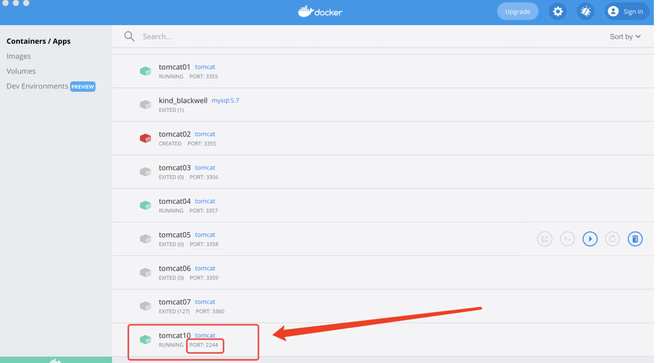This screenshot has width=659, height=363.
Task: Select the tomcat05 container name
Action: [x=175, y=234]
